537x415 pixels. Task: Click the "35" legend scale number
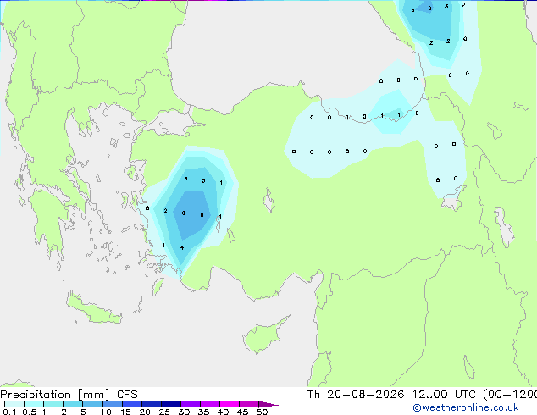(x=203, y=412)
